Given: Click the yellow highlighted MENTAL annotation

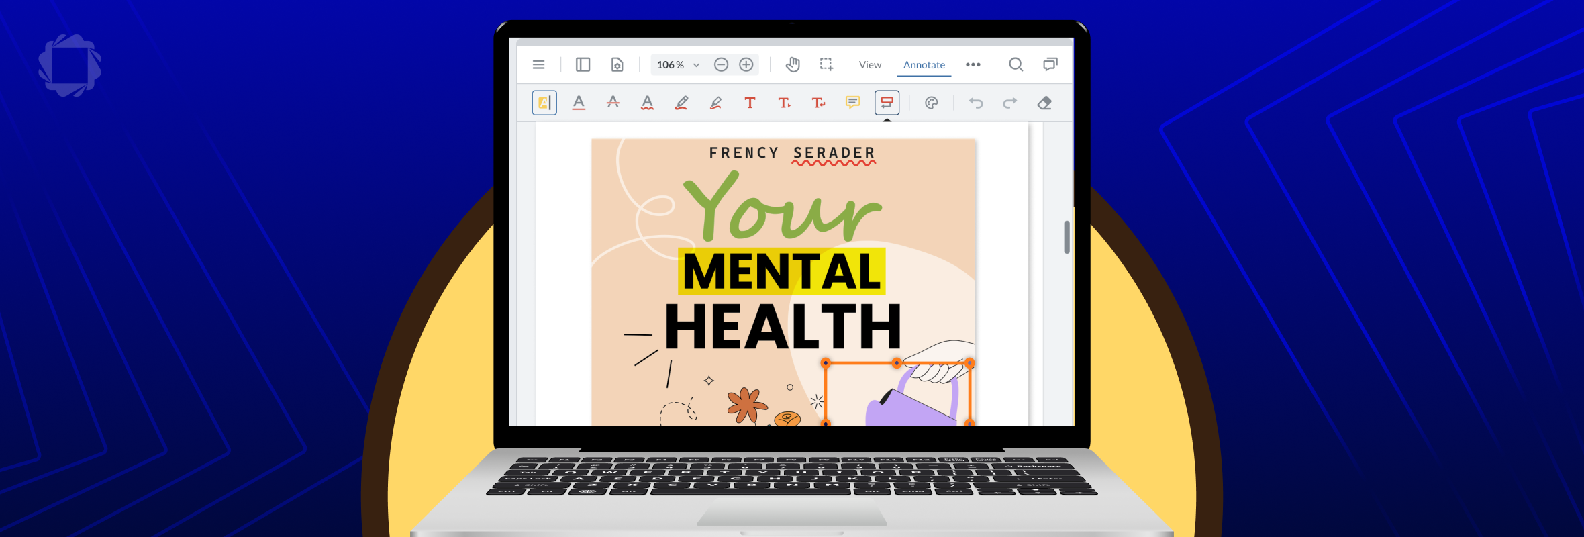Looking at the screenshot, I should click(782, 271).
